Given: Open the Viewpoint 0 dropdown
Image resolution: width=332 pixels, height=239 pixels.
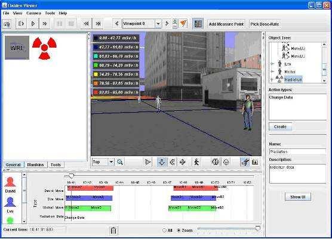Looking at the screenshot, I should pyautogui.click(x=158, y=24).
